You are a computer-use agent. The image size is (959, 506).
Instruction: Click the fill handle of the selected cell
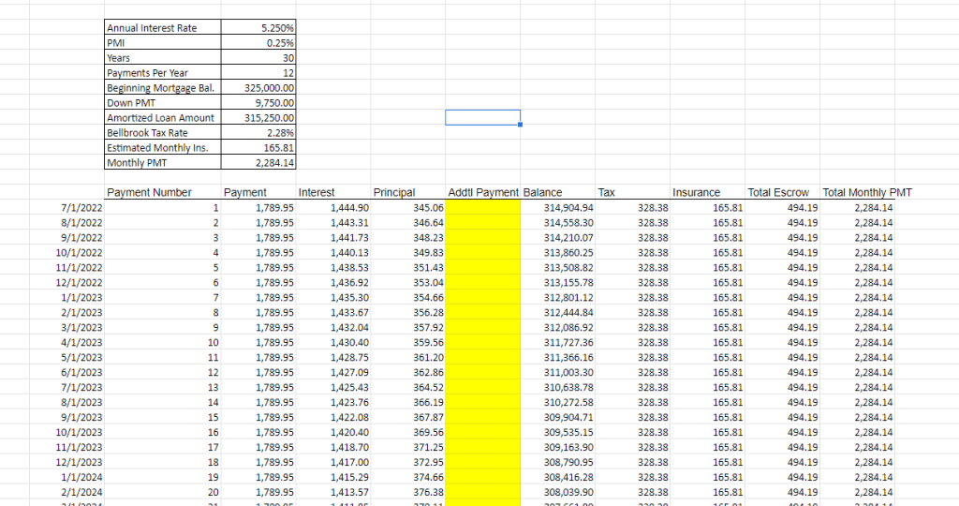[520, 125]
